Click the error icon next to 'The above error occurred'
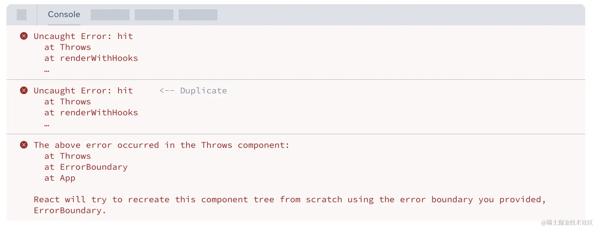 coord(24,145)
